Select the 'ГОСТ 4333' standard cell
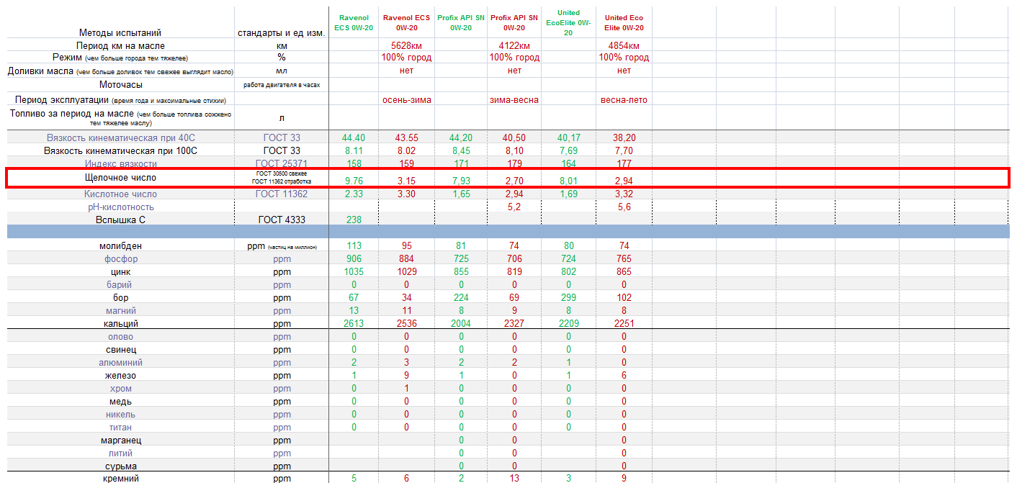 tap(281, 220)
